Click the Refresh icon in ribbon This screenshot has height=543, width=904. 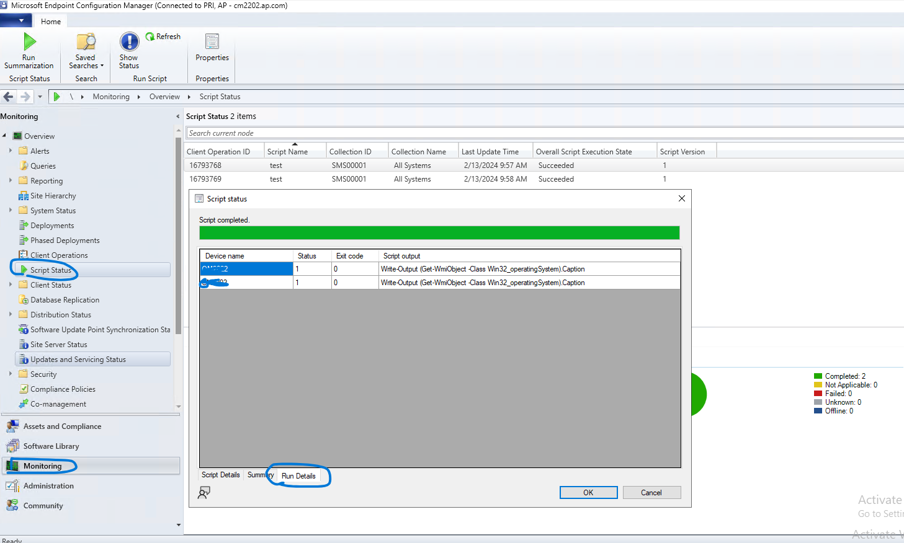coord(150,37)
